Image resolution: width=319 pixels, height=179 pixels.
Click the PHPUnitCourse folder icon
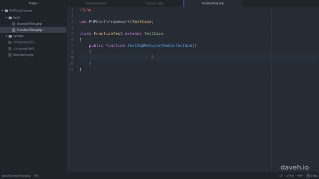point(6,10)
